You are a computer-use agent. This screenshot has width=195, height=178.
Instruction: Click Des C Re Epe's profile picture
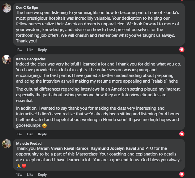coord(7,8)
